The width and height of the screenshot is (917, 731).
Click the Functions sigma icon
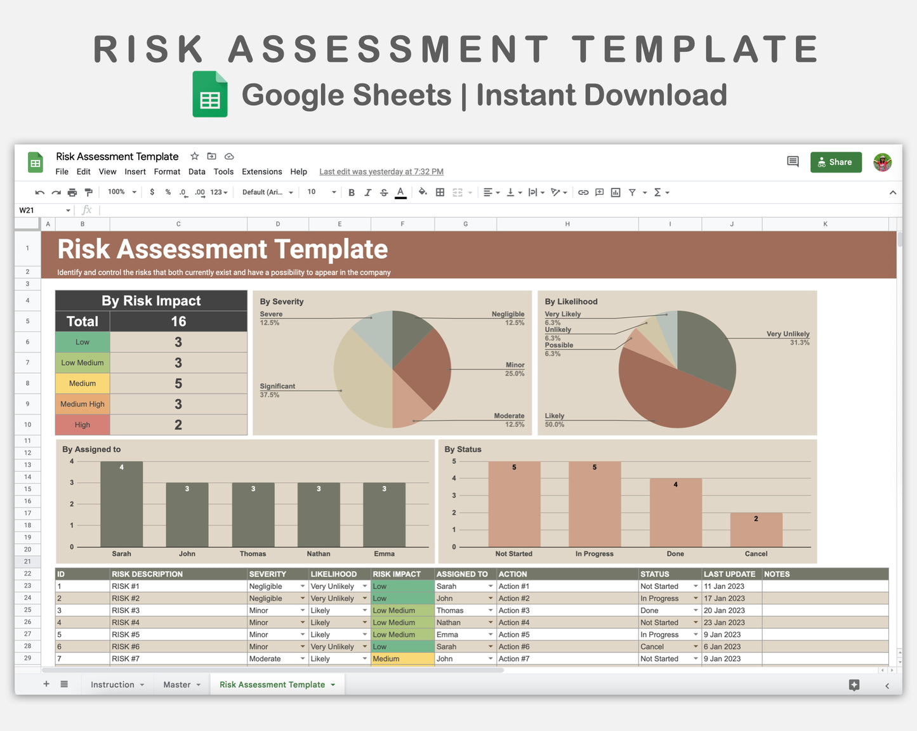[x=659, y=192]
